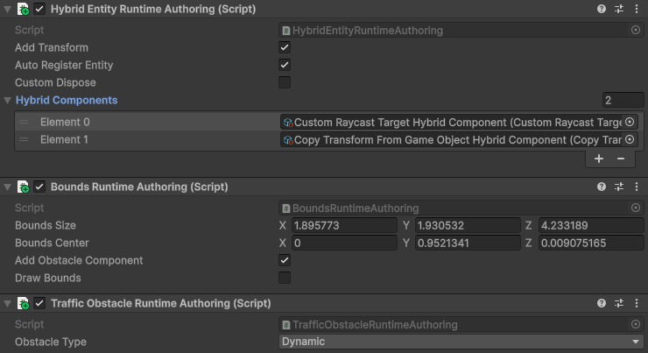Open more options menu for Traffic Obstacle component

click(x=637, y=303)
